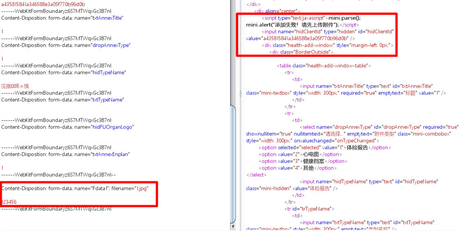Click the div class="BorderOutside" line
Viewport: 461px width, 231px height.
[x=301, y=52]
